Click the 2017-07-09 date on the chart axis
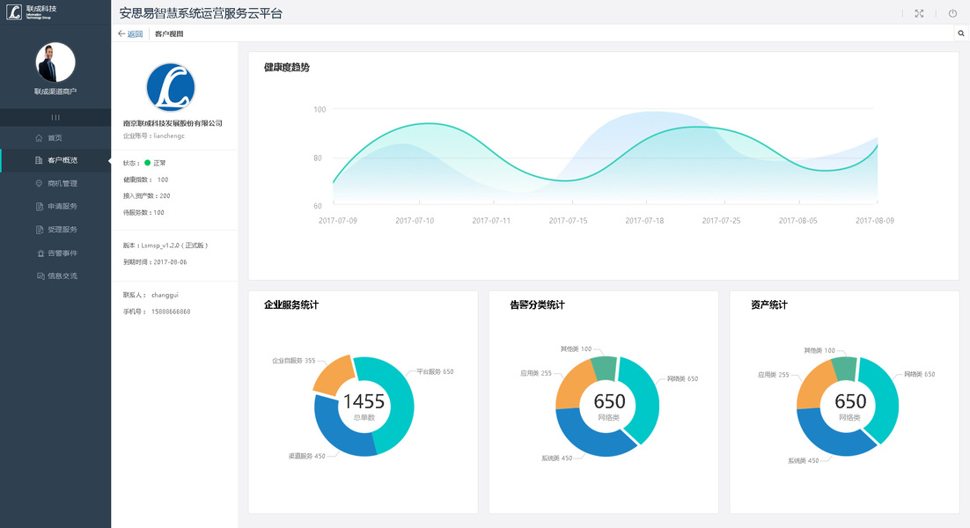The height and width of the screenshot is (528, 970). pyautogui.click(x=338, y=221)
